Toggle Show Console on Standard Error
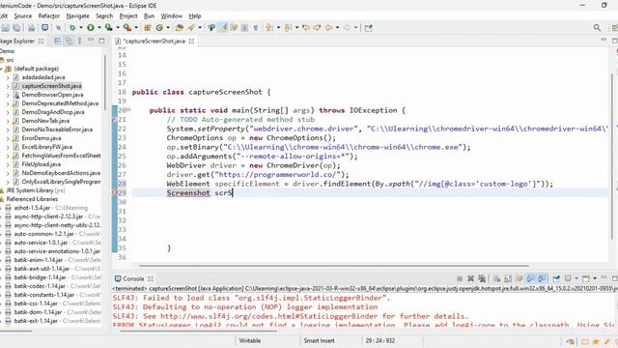Viewport: 618px width, 348px height. [x=542, y=278]
